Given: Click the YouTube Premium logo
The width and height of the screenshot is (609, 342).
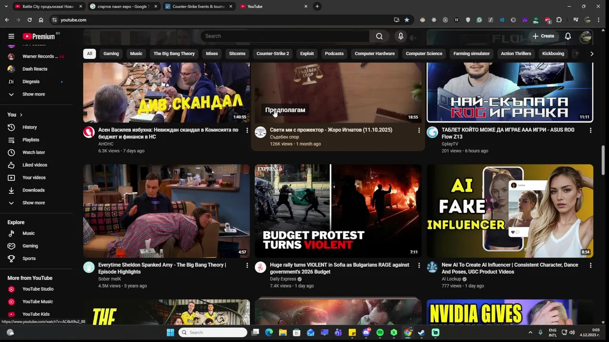Looking at the screenshot, I should pos(39,36).
